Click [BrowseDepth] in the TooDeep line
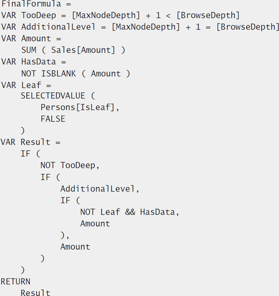This screenshot has height=296, width=279. 208,15
